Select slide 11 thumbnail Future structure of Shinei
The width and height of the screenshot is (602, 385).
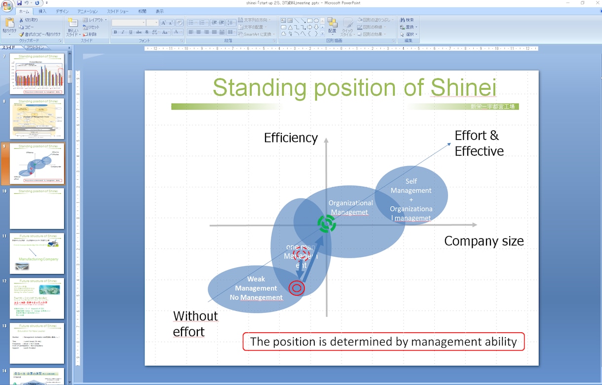point(37,253)
